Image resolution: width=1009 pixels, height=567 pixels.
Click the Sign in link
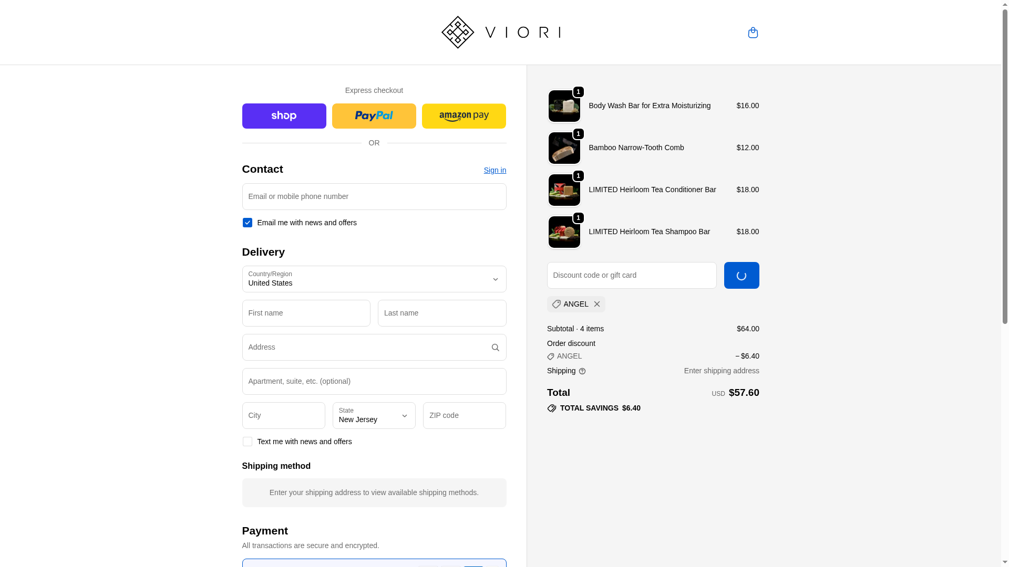495,170
